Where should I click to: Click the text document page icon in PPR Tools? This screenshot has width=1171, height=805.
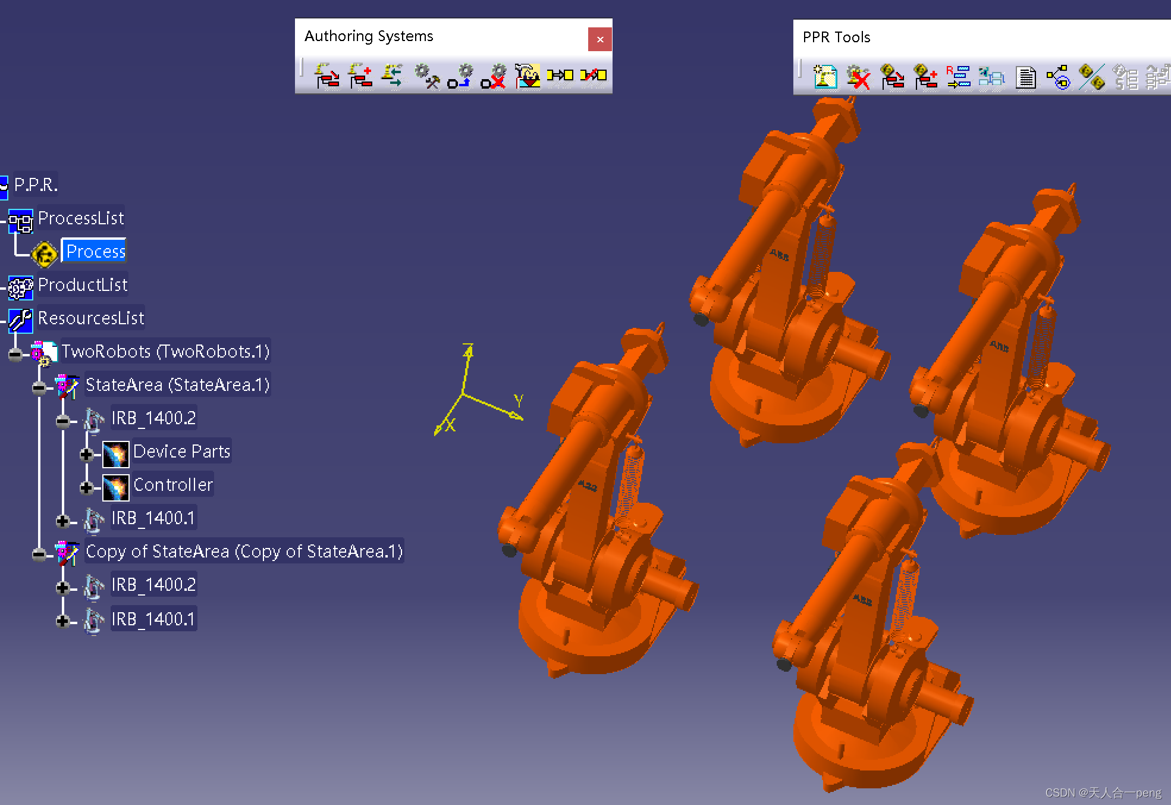[1025, 77]
